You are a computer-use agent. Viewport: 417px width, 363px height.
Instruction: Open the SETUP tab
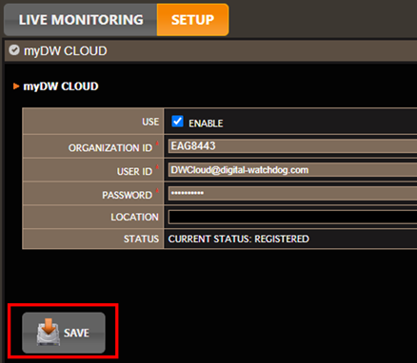point(192,20)
